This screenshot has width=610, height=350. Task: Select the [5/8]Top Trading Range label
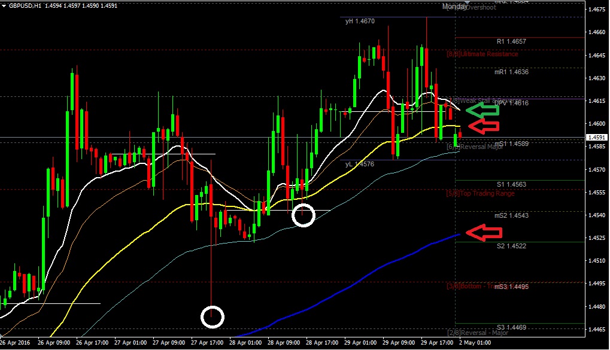coord(481,193)
